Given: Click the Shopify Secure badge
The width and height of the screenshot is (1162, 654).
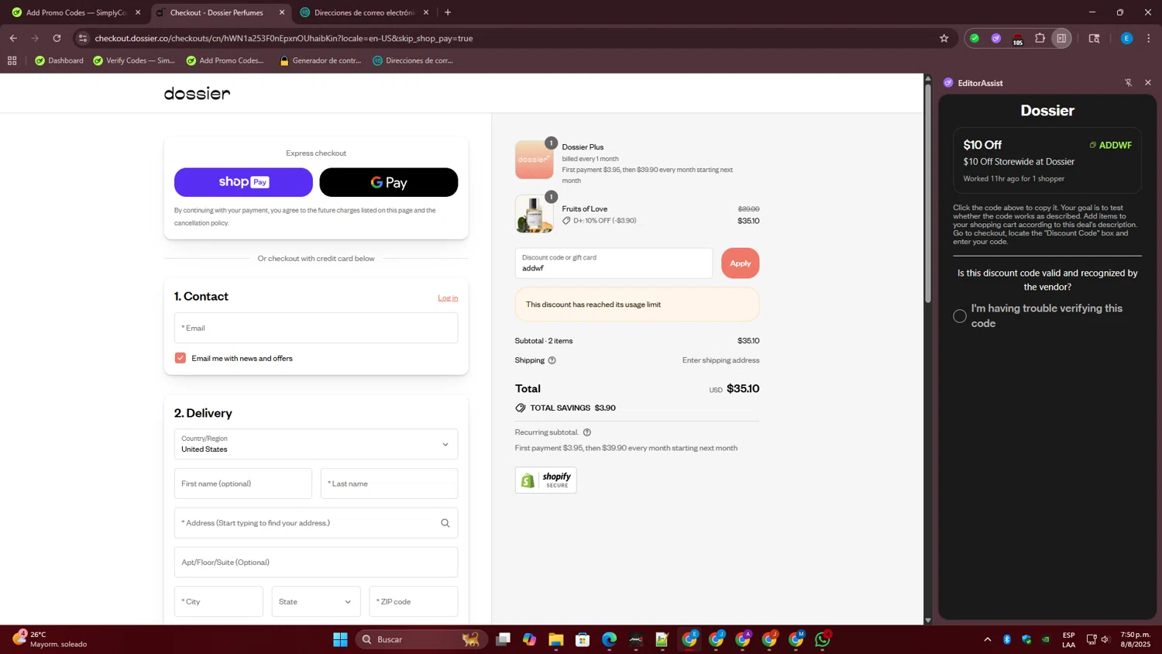Looking at the screenshot, I should (545, 480).
